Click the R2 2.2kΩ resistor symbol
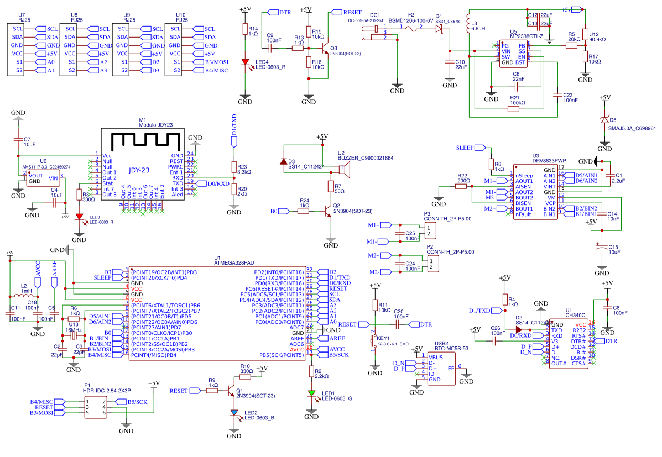662x457 pixels. (311, 372)
